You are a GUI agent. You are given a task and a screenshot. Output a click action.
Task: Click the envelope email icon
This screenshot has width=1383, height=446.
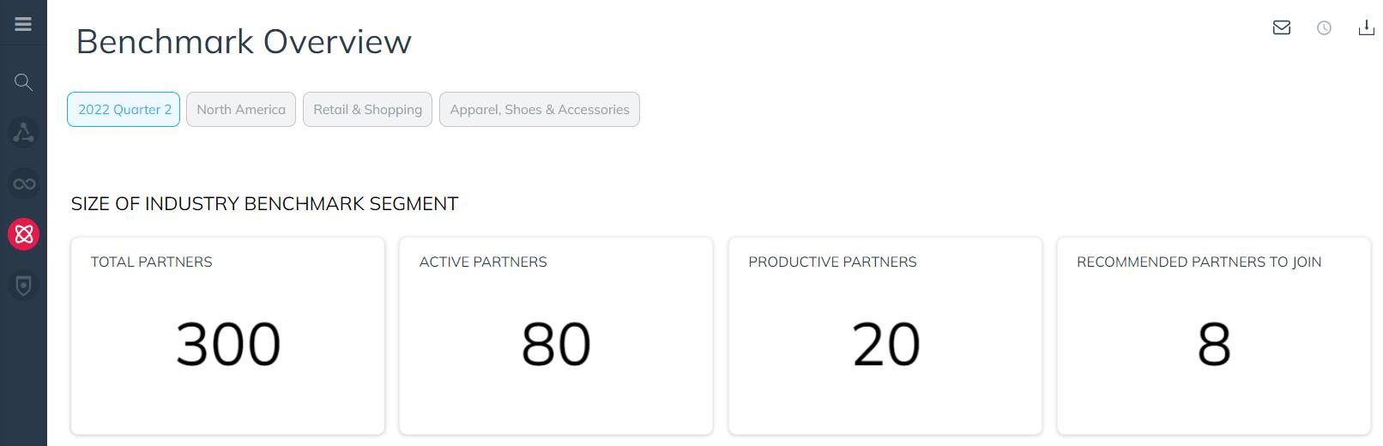point(1282,27)
